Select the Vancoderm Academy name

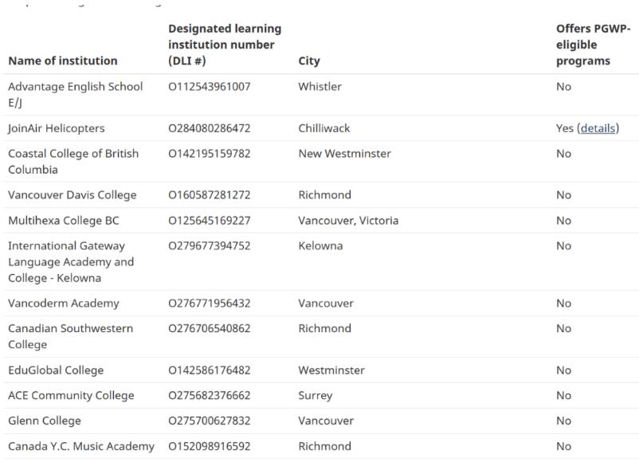(64, 303)
